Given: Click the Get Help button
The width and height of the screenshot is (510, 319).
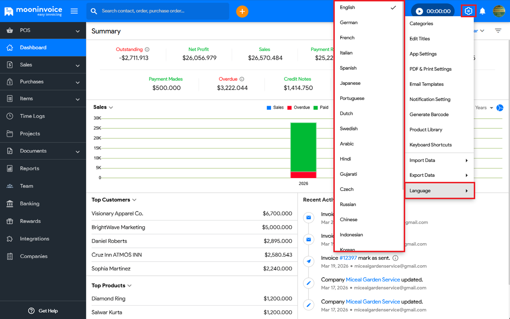Looking at the screenshot, I should point(43,311).
